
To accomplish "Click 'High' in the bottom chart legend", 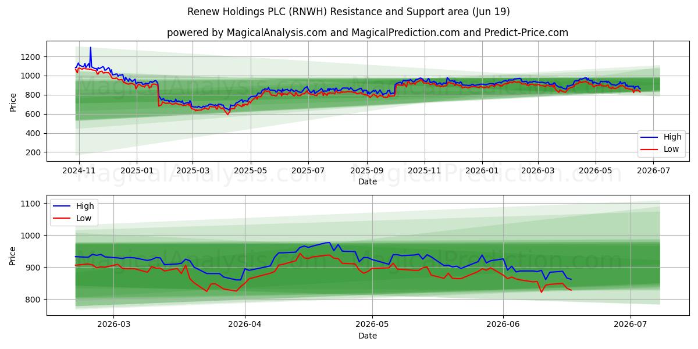I will coord(84,206).
